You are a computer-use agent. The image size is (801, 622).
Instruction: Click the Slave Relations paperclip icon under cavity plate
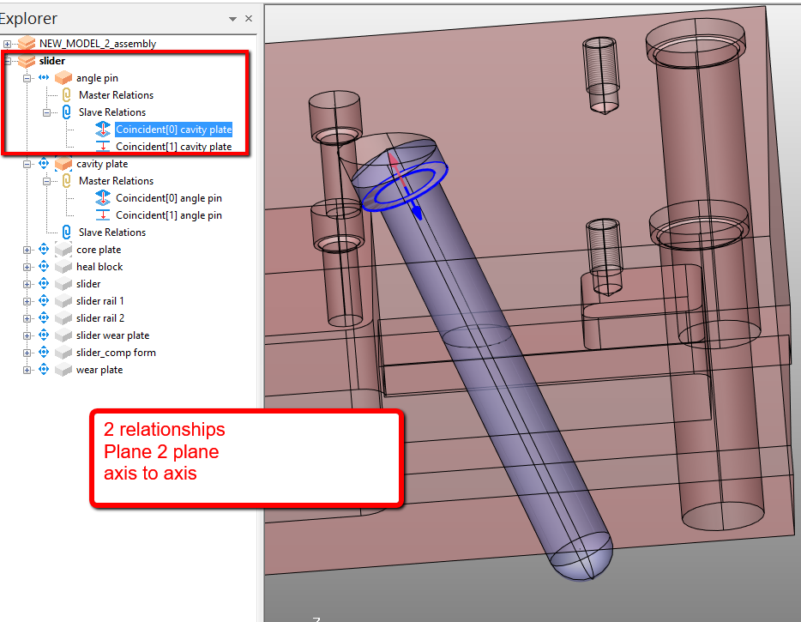(x=66, y=232)
